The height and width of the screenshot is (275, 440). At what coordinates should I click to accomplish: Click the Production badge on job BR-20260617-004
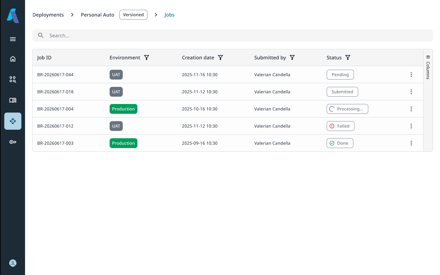coord(123,109)
